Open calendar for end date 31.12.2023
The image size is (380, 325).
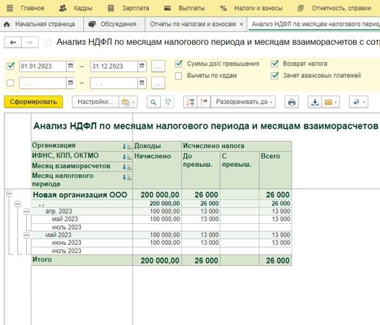point(142,66)
